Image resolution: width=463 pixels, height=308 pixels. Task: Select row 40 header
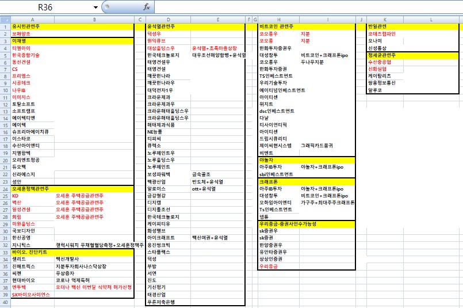pyautogui.click(x=5, y=302)
